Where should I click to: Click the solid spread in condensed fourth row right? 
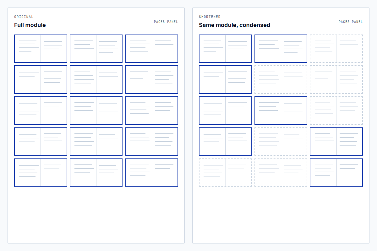tap(336, 142)
